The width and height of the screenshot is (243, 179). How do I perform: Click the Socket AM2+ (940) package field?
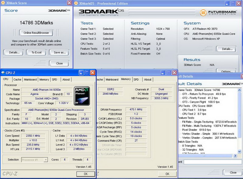(47, 99)
